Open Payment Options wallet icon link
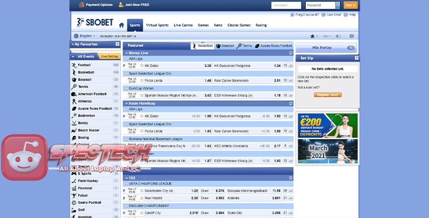The width and height of the screenshot is (429, 218). (x=82, y=4)
